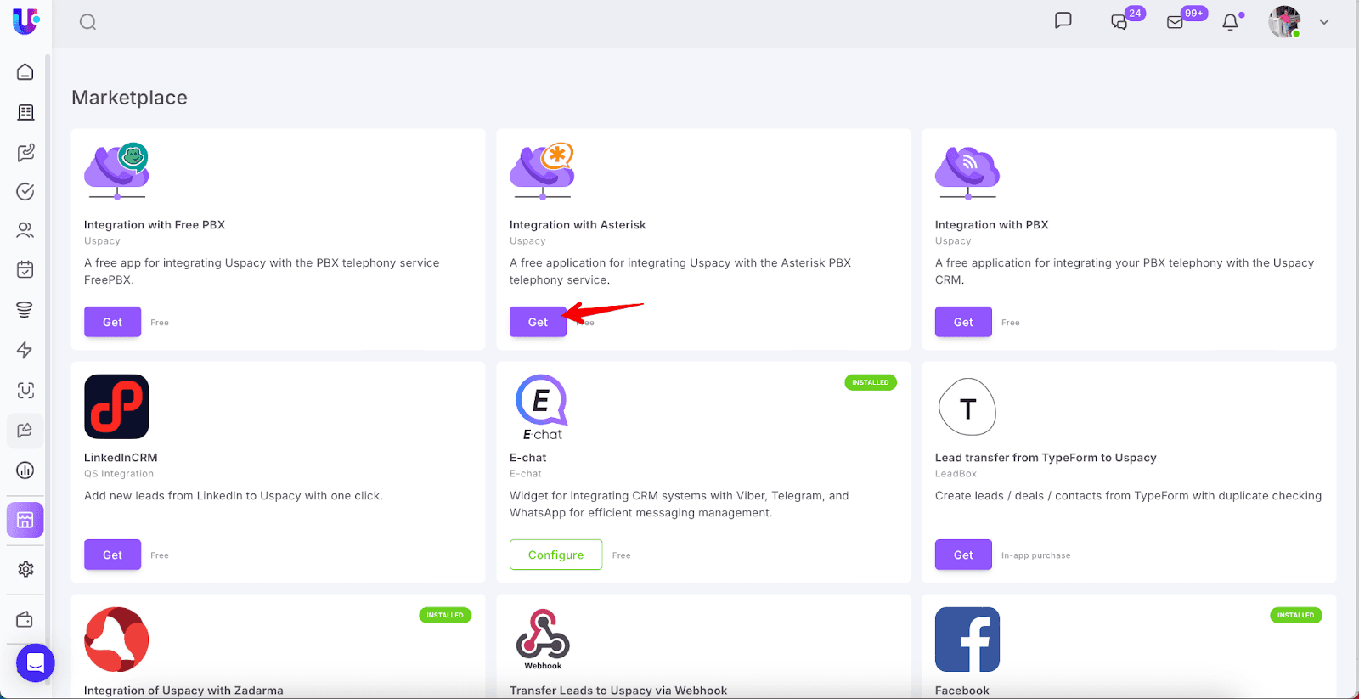
Task: Click the user profile avatar
Action: coord(1284,22)
